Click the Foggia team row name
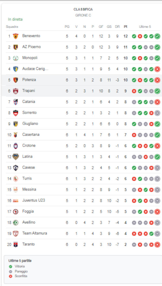162x286 pixels. [x=28, y=211]
